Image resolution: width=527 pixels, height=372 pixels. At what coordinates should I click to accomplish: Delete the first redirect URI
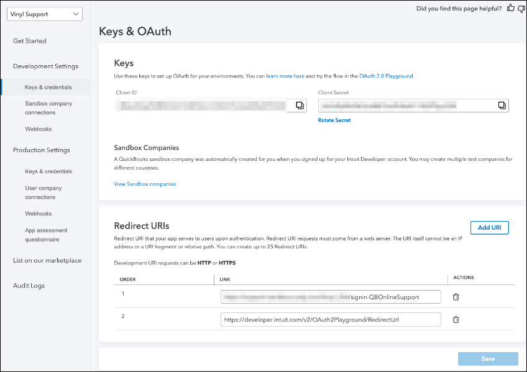(x=456, y=297)
